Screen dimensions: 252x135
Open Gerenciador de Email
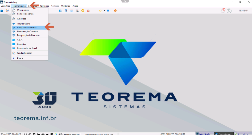(x=30, y=48)
